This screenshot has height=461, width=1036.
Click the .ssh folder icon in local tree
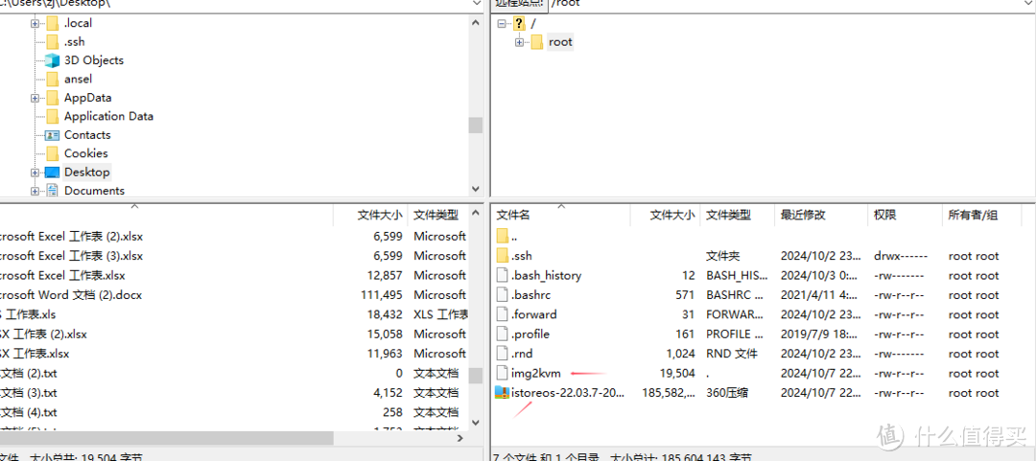click(x=53, y=41)
